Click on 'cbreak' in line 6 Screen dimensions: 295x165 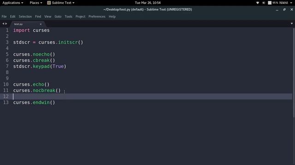pyautogui.click(x=41, y=60)
